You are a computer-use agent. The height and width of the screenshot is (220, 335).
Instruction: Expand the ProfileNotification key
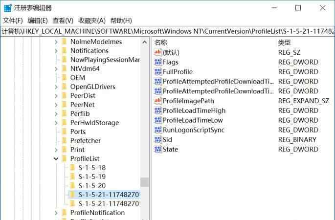pos(56,213)
